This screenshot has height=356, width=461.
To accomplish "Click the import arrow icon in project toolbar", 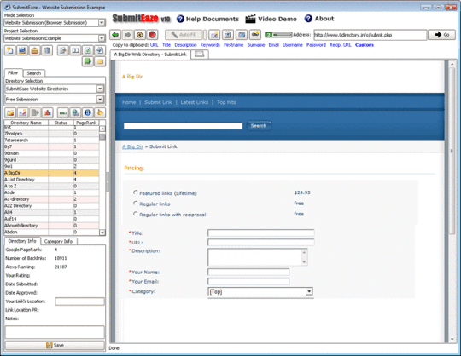I will (100, 50).
